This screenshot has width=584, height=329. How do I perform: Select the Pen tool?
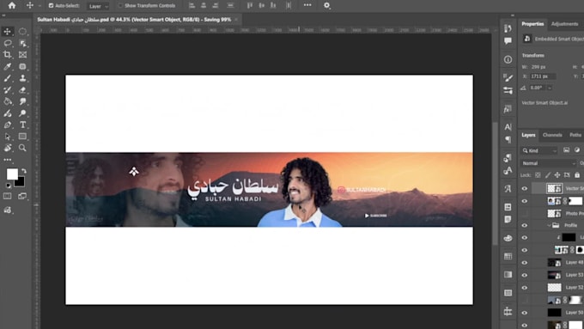pyautogui.click(x=8, y=125)
